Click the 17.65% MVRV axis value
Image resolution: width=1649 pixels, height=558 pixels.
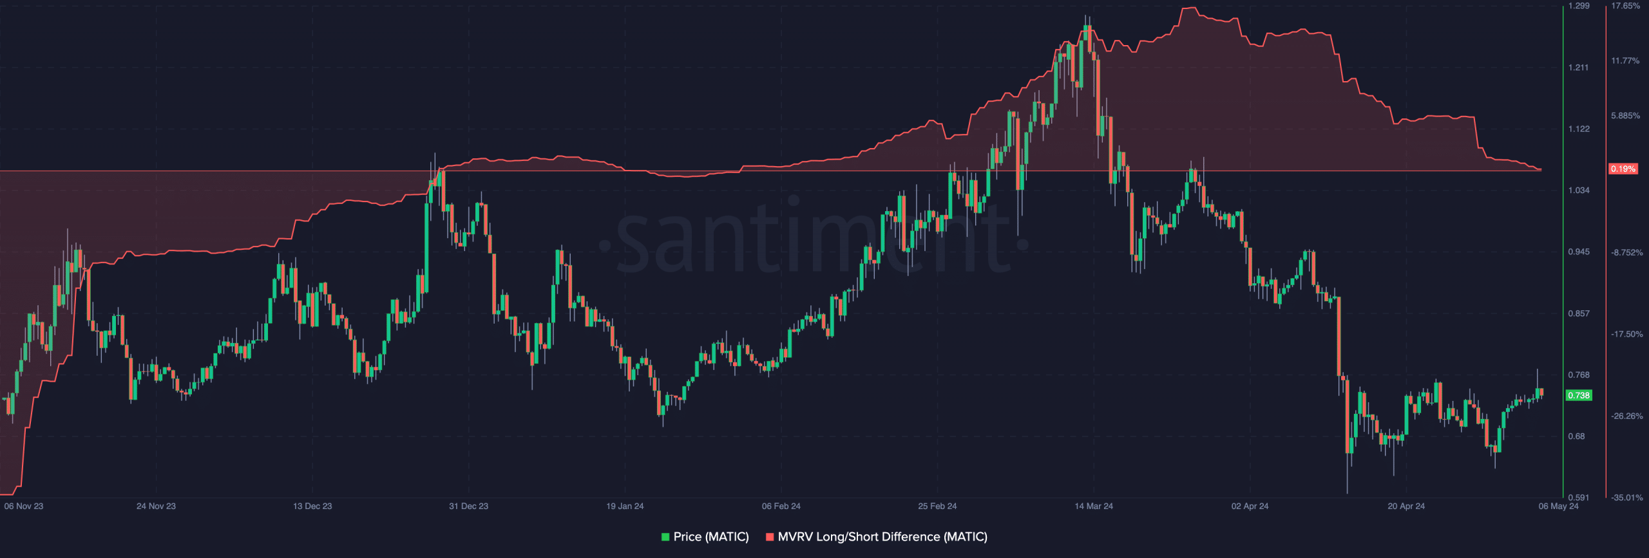coord(1626,6)
